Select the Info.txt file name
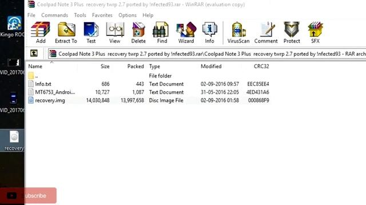The height and width of the screenshot is (205, 366). pos(43,84)
